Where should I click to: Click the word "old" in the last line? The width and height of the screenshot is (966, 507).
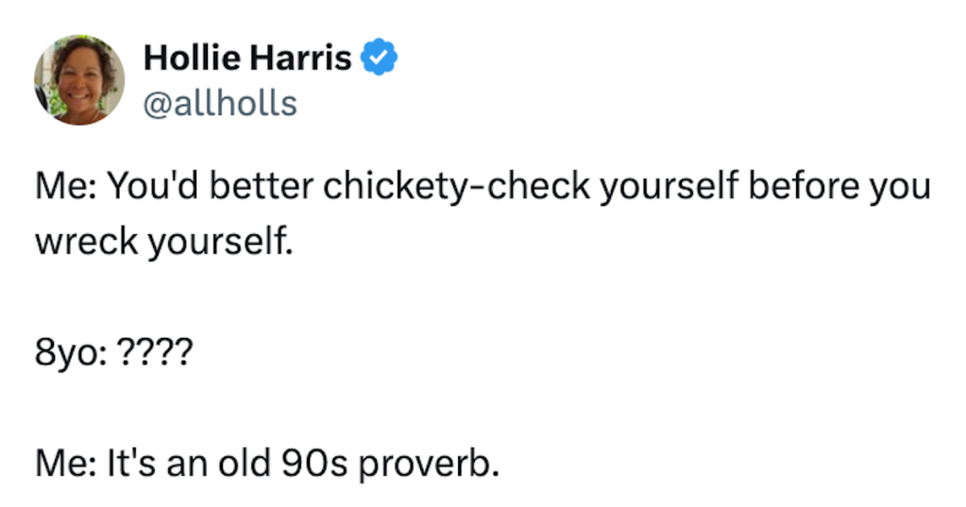pyautogui.click(x=242, y=465)
